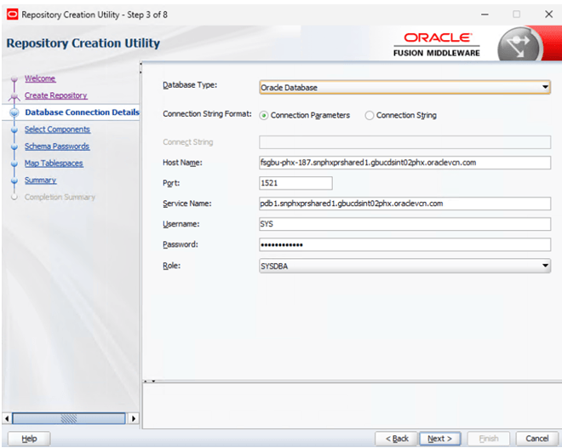Click the Oracle icon in the title bar
The image size is (562, 448).
(x=12, y=14)
